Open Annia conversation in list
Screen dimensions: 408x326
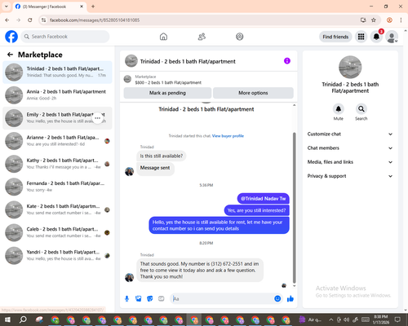click(57, 95)
